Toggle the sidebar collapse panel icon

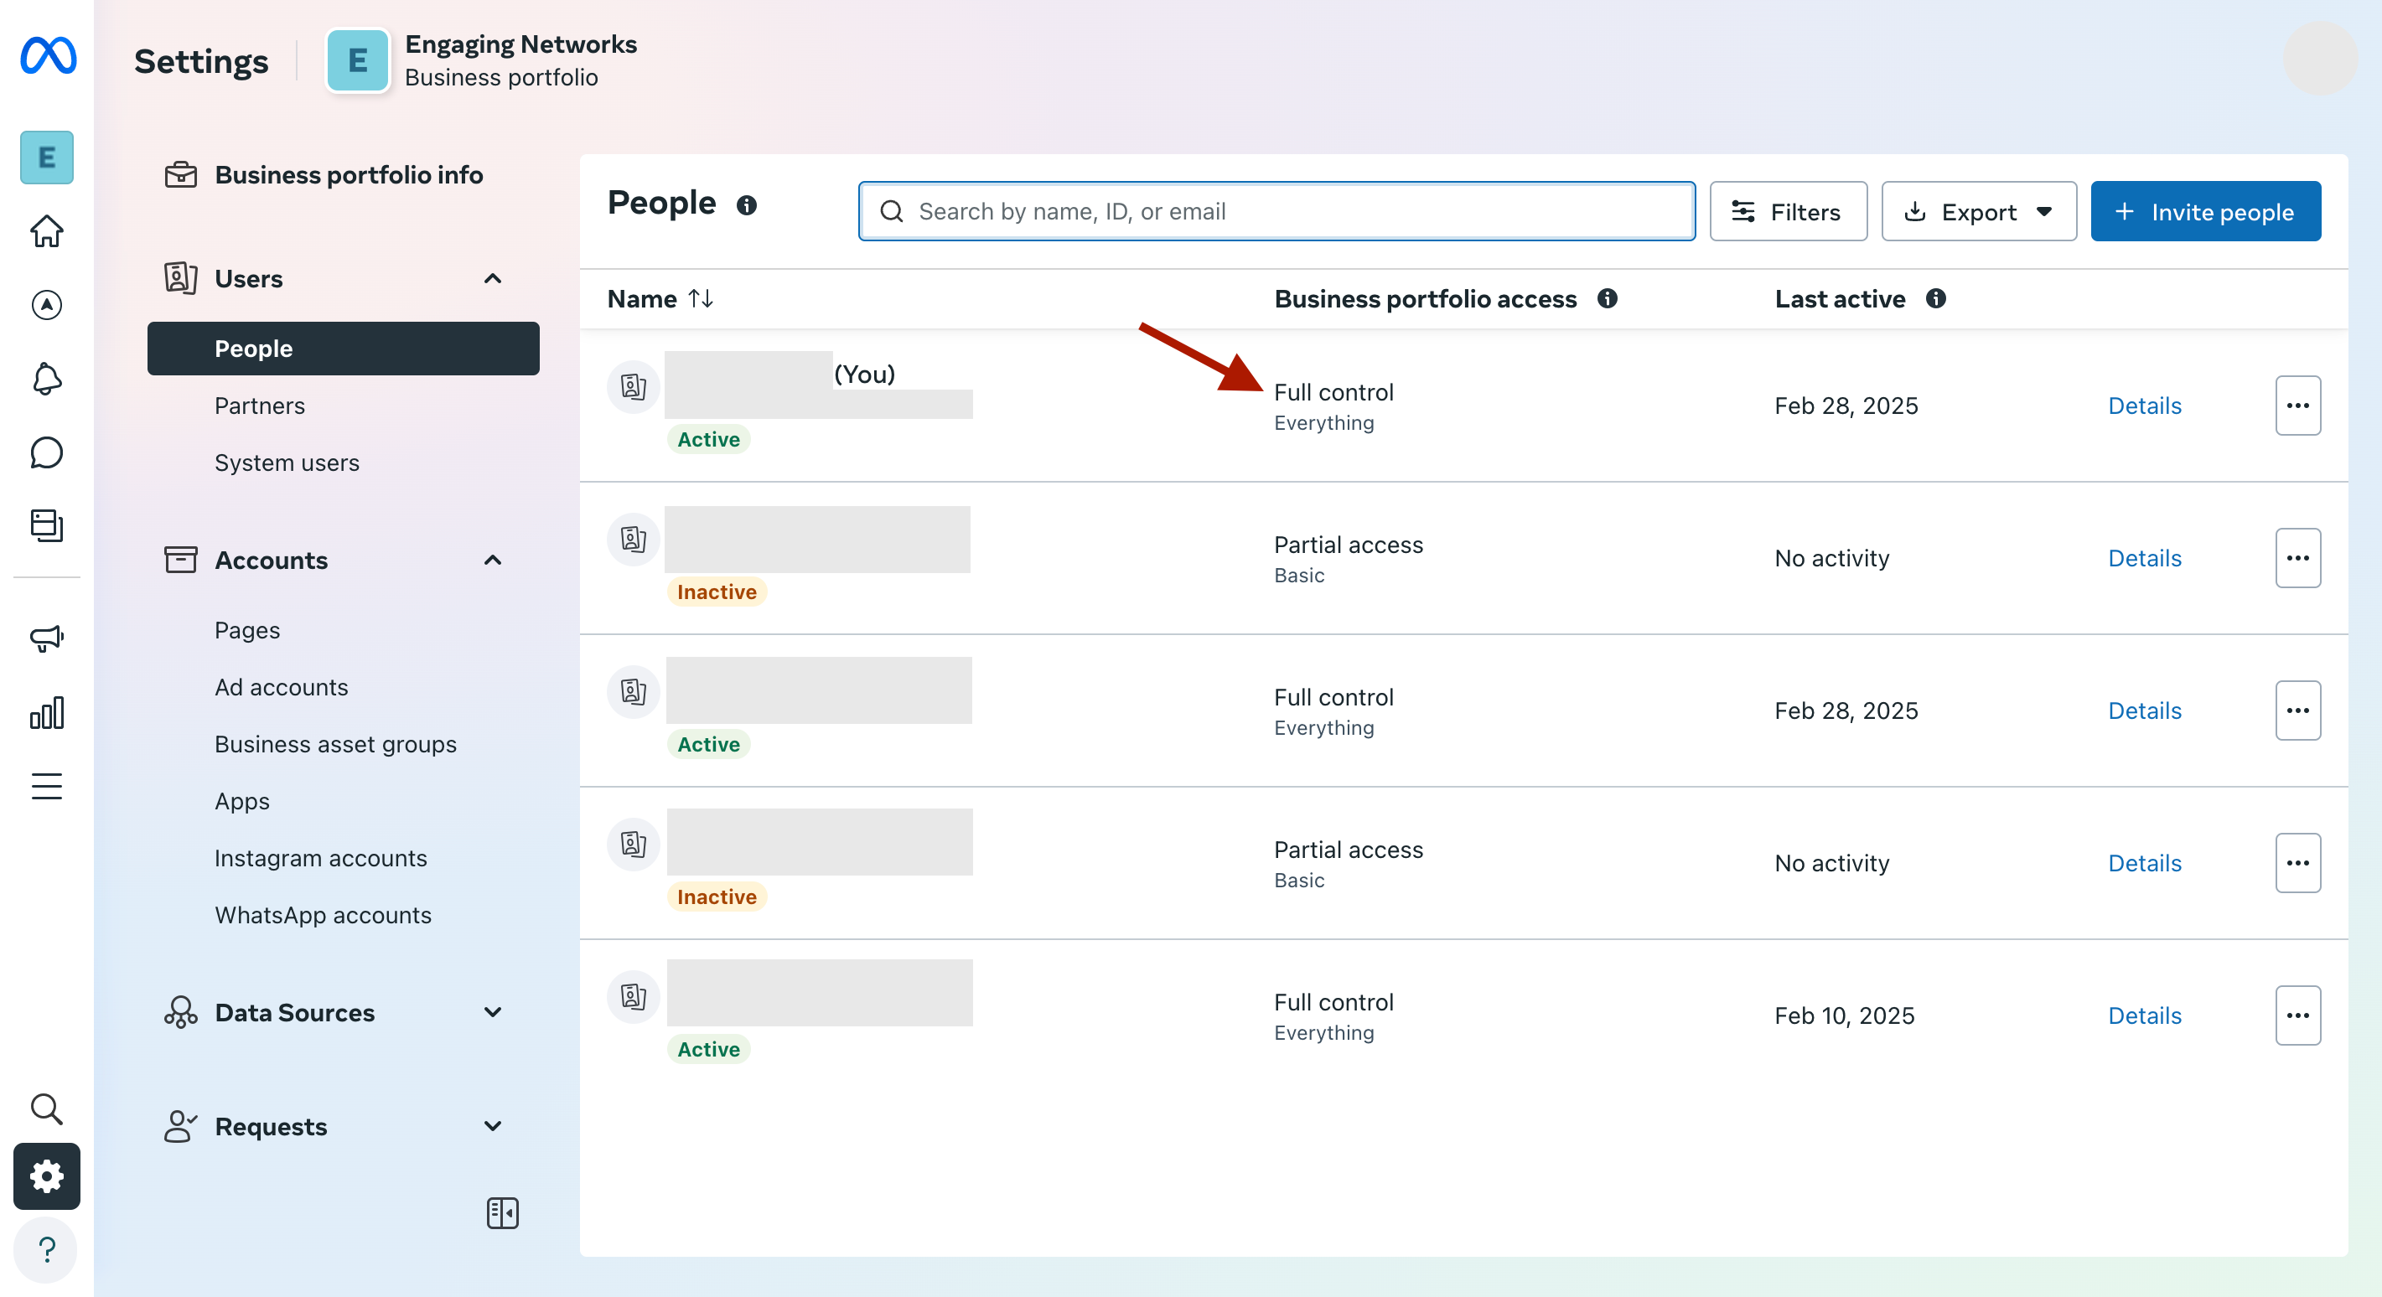click(x=502, y=1213)
